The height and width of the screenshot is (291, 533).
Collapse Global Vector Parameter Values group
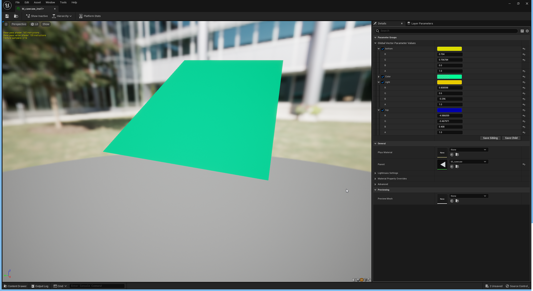coord(375,43)
